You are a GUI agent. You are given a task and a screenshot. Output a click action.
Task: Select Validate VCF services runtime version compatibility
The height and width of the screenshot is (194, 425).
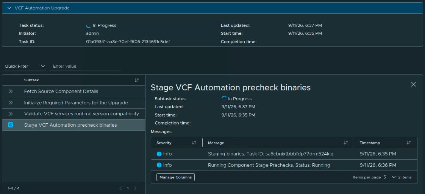point(74,114)
